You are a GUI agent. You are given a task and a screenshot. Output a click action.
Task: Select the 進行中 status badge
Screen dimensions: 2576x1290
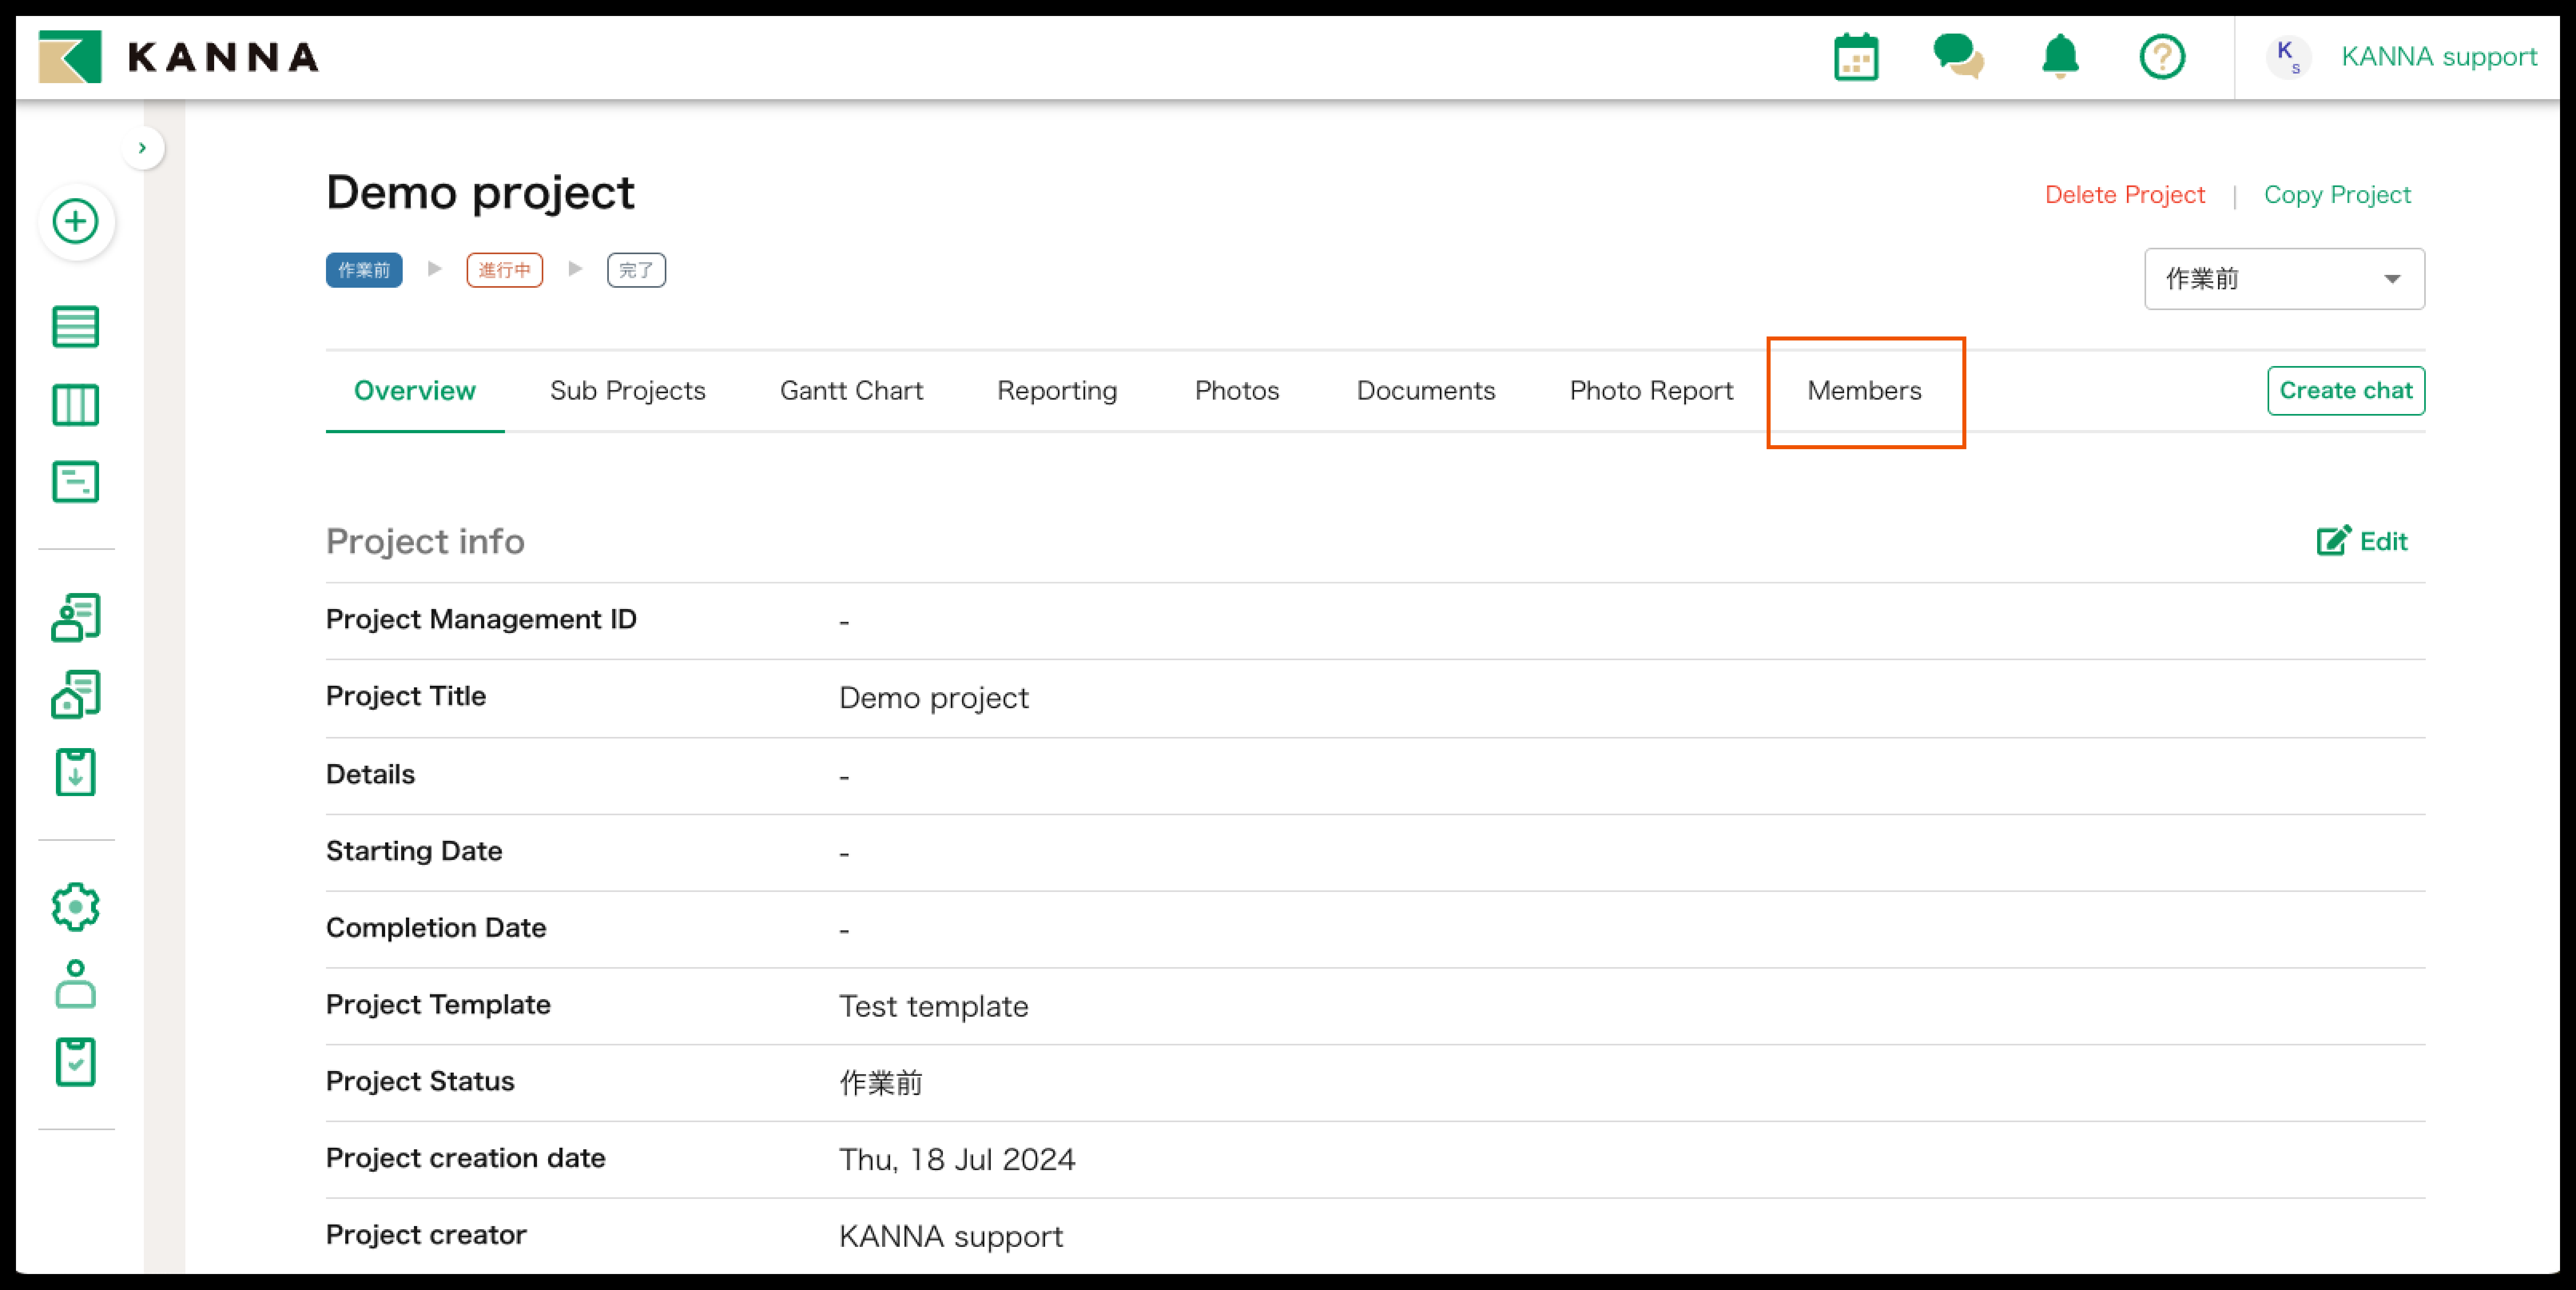(x=504, y=270)
